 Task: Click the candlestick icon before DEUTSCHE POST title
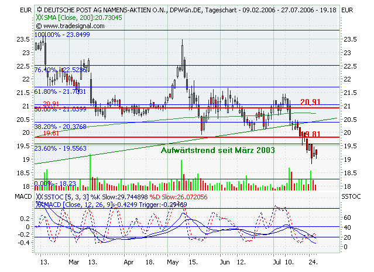tap(39, 10)
